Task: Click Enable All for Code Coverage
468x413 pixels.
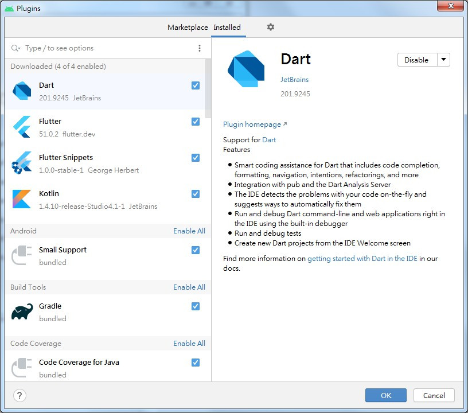Action: [x=189, y=344]
